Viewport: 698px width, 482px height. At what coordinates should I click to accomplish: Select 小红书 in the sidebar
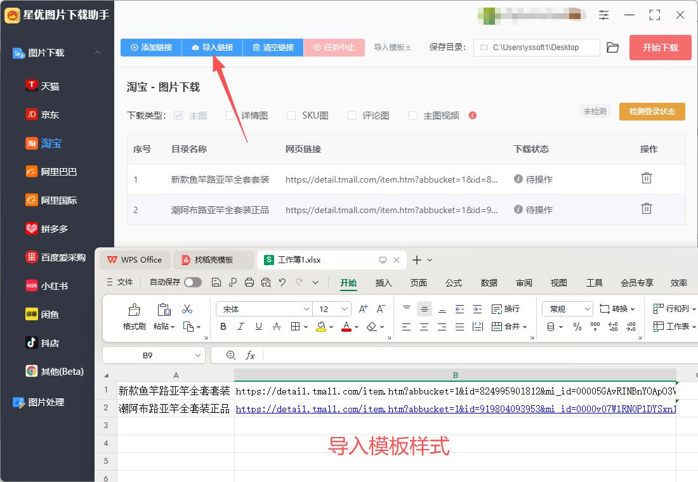(x=47, y=285)
